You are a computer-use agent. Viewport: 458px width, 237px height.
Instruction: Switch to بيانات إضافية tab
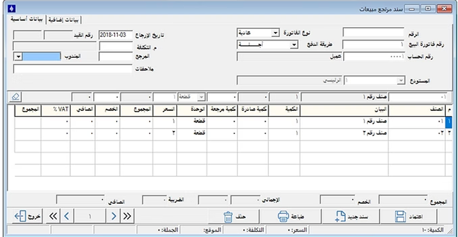pyautogui.click(x=63, y=20)
